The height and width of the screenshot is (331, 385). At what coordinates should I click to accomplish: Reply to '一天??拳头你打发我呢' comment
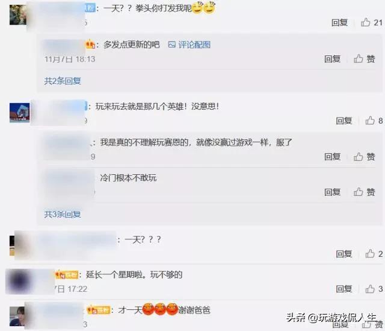339,22
